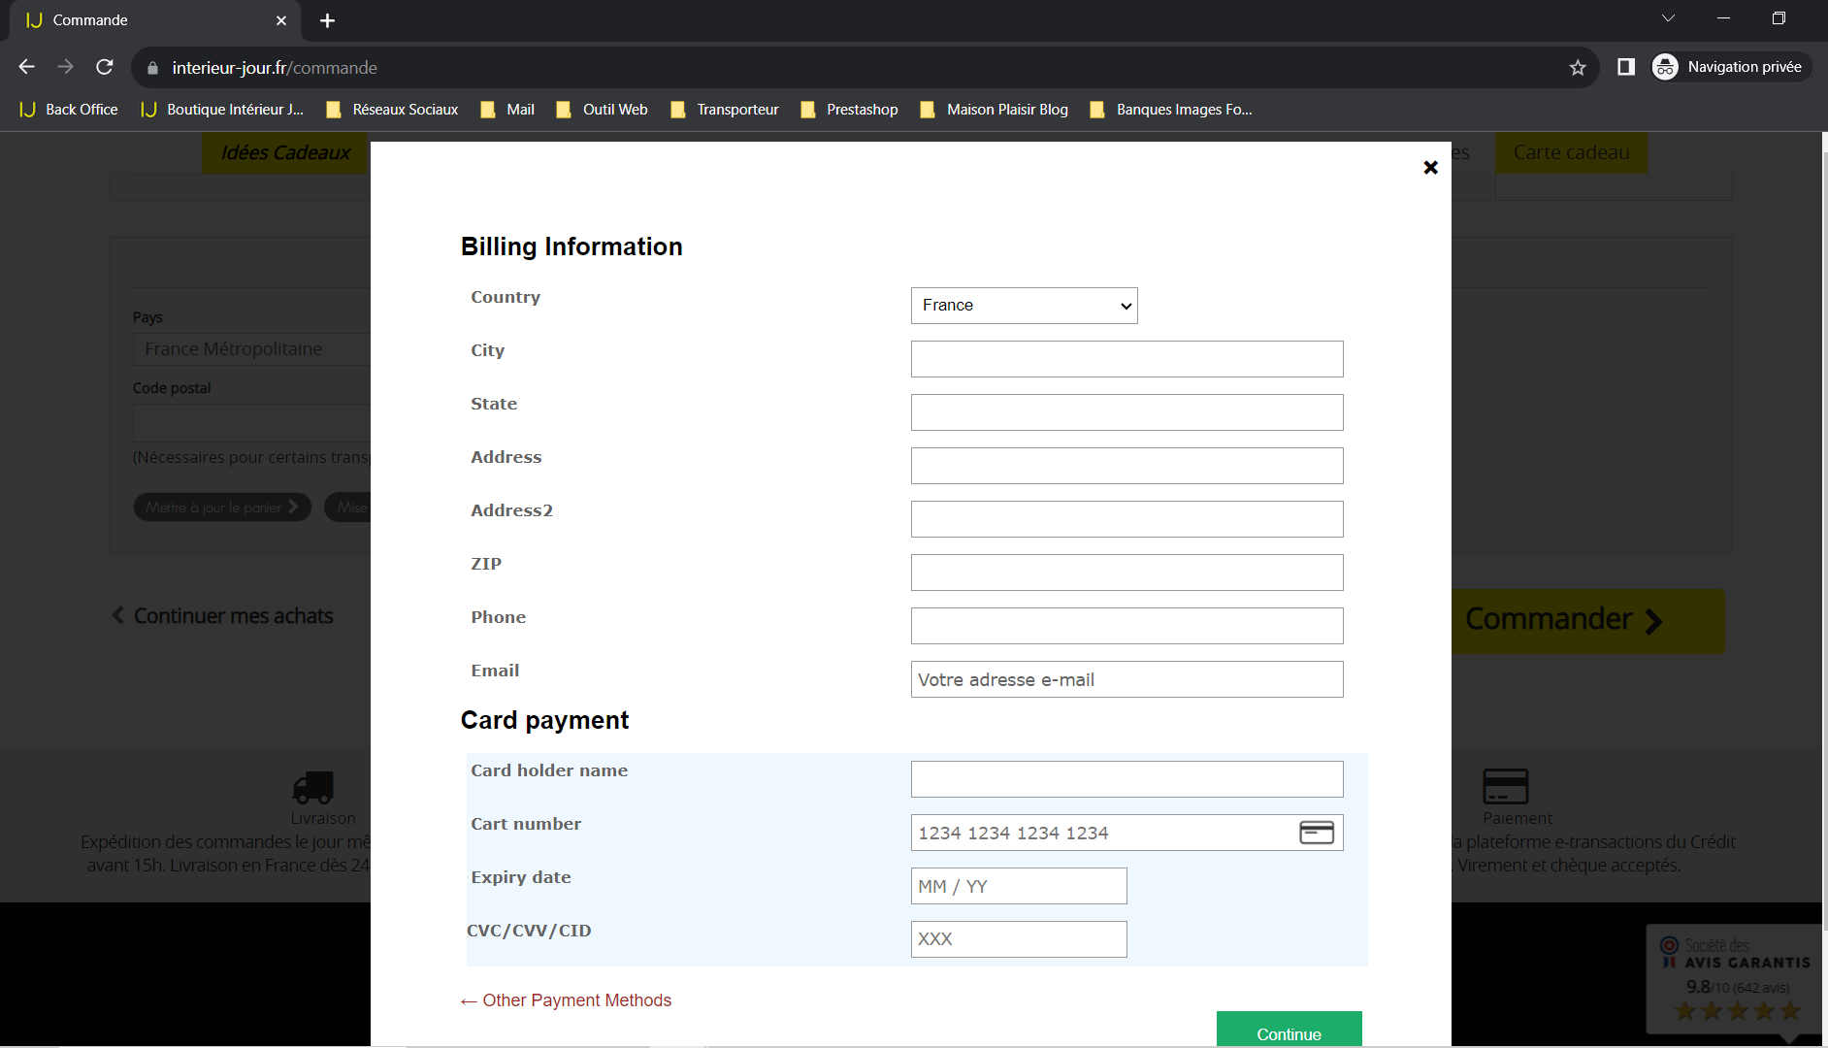Open the Réseaux Sociaux bookmarks folder
Viewport: 1828px width, 1048px height.
pyautogui.click(x=392, y=110)
